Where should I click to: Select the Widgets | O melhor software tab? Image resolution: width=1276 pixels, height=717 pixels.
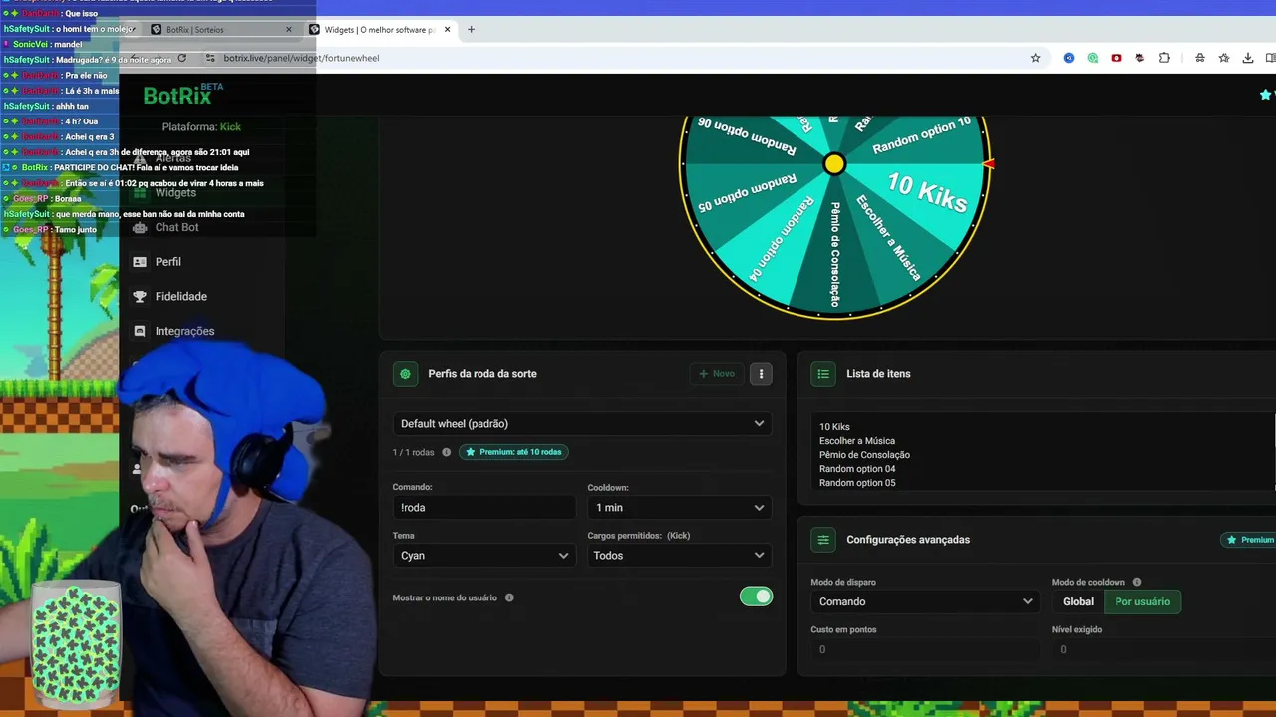point(381,29)
